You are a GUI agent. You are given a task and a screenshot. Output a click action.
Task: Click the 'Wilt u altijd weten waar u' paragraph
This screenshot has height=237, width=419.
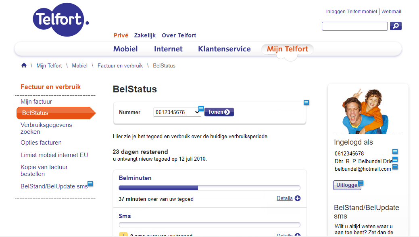(364, 229)
